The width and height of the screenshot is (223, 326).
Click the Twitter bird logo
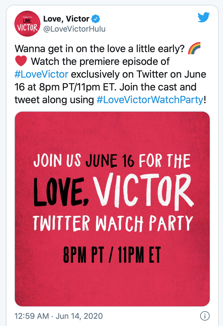pos(204,18)
